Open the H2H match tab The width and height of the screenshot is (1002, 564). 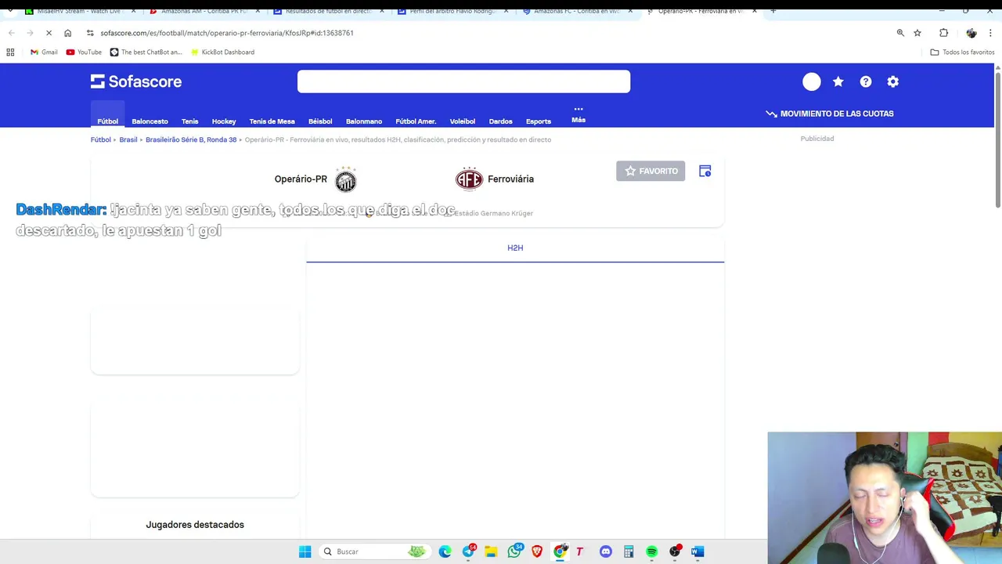click(x=515, y=248)
